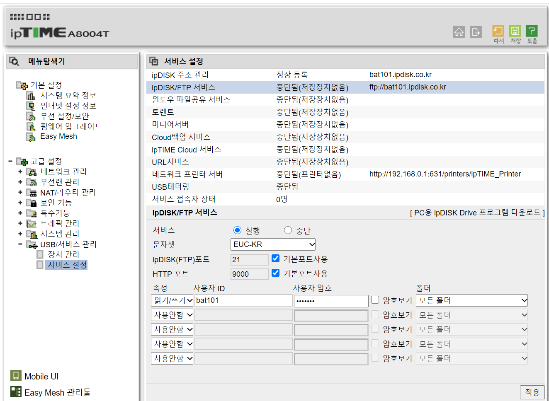Click the 보안 기능 lock icon
549x401 pixels.
(32, 203)
